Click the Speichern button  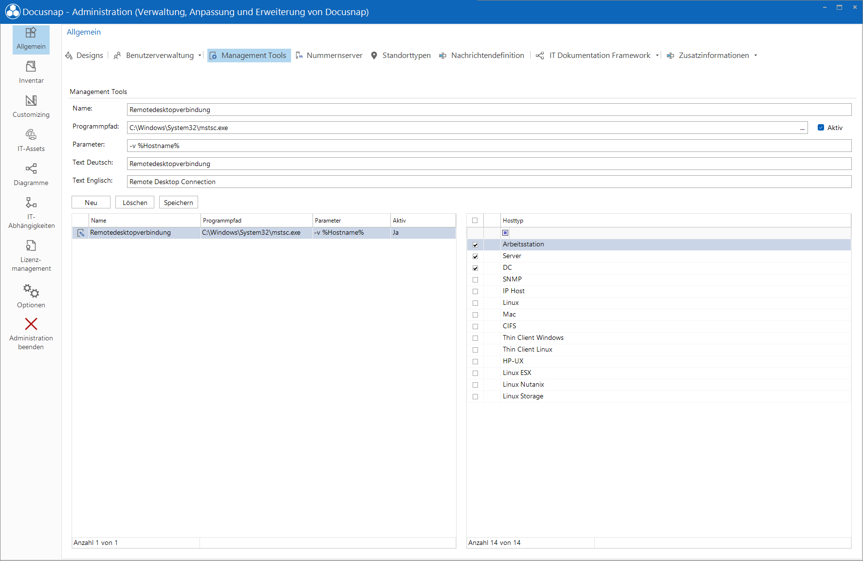coord(179,203)
